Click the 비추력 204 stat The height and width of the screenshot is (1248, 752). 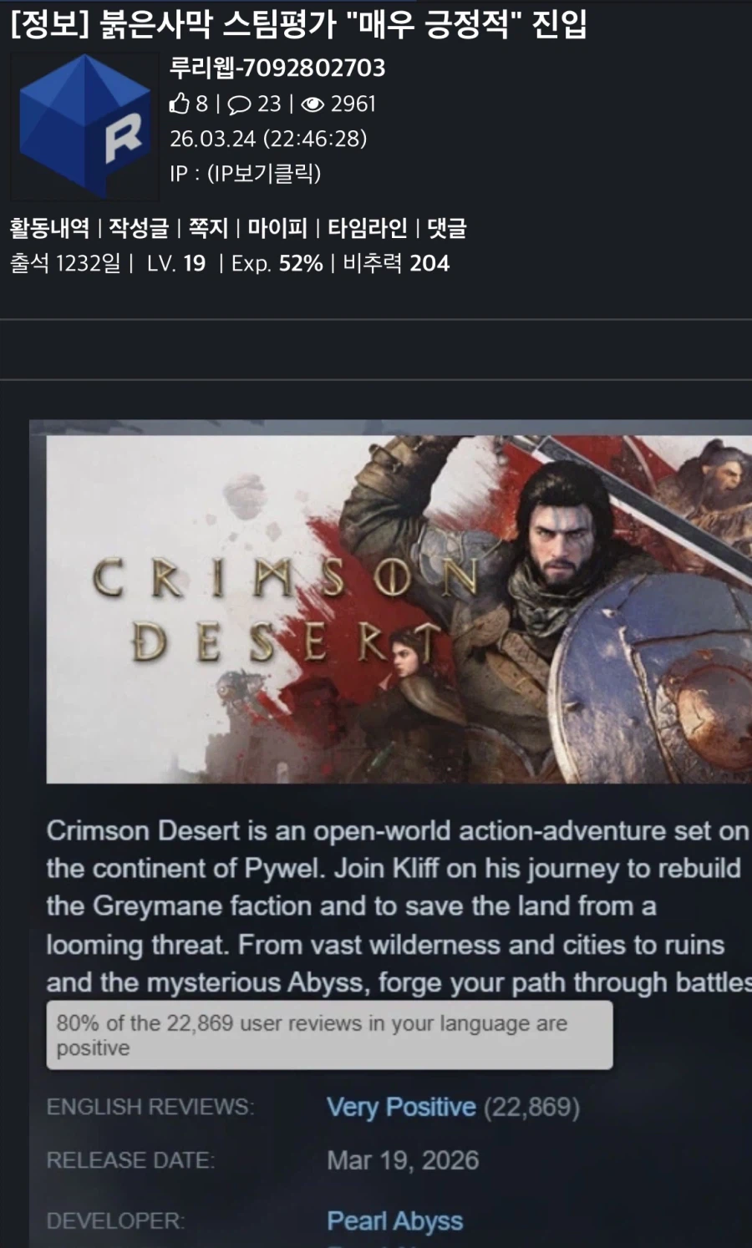point(396,263)
